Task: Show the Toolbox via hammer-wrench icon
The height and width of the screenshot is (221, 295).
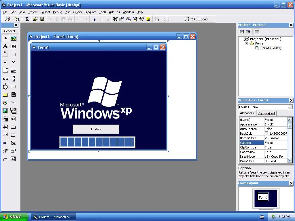Action: [141, 19]
